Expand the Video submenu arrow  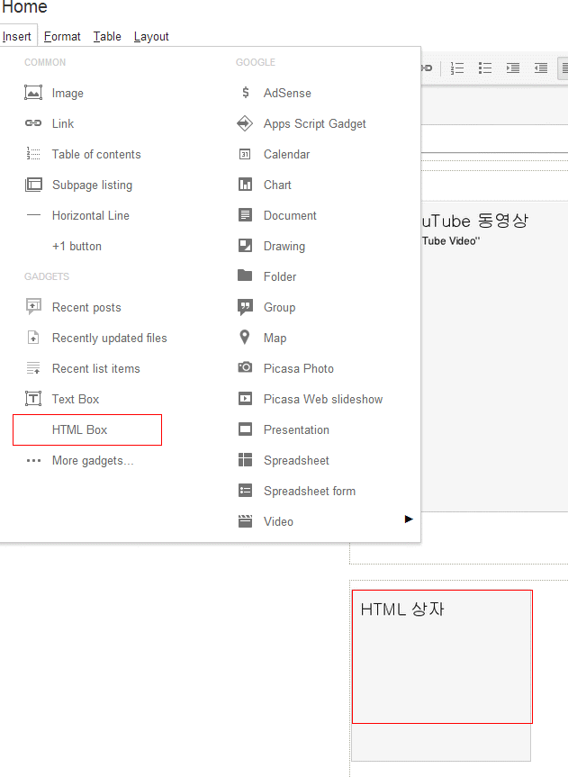409,520
